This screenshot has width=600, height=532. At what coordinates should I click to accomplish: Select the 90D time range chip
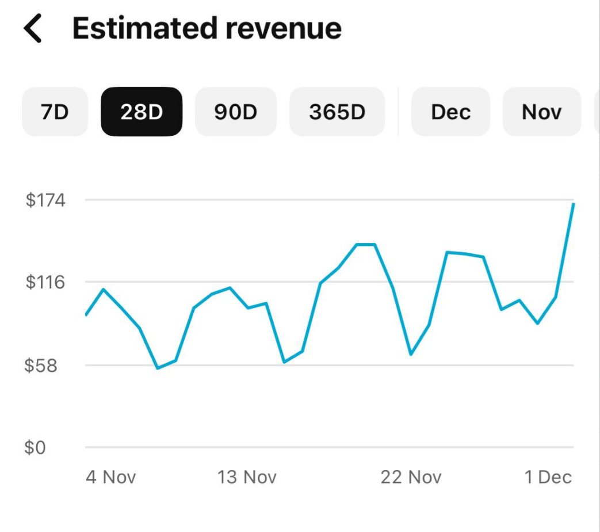[236, 112]
